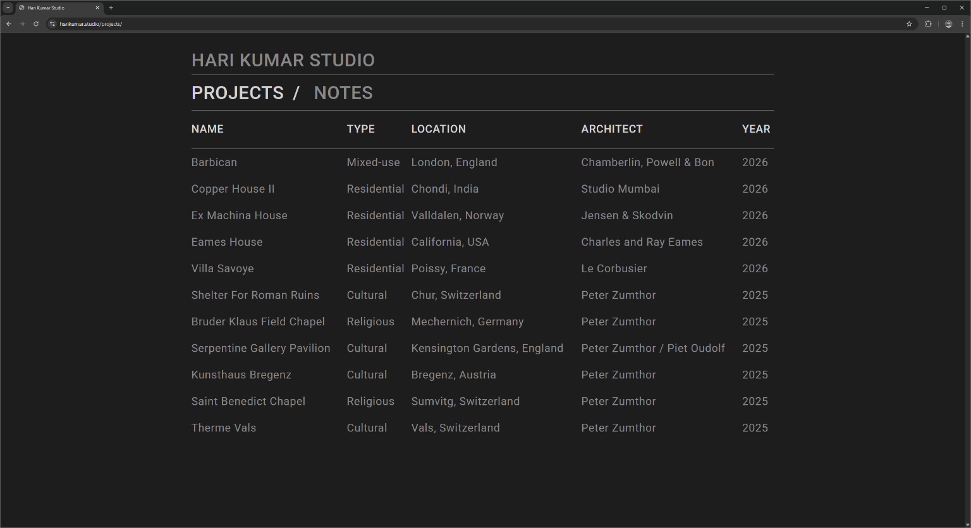Open the Barbican project
Image resolution: width=971 pixels, height=528 pixels.
214,162
